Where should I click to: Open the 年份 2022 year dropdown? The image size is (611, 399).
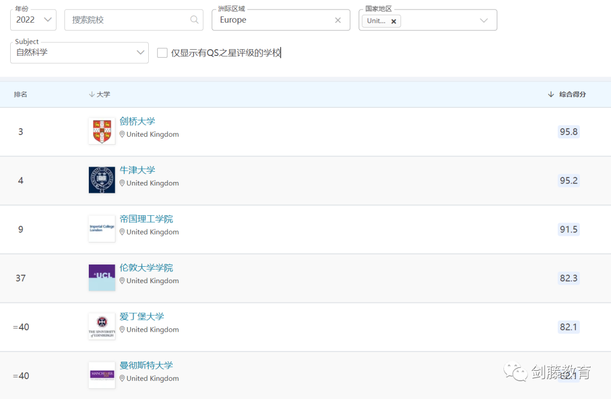33,20
